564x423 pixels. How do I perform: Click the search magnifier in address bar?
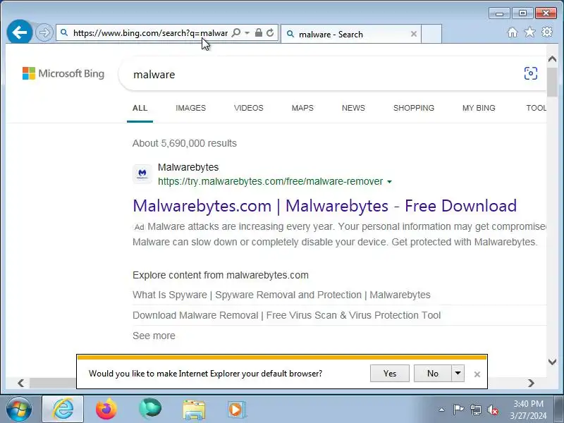pos(236,32)
